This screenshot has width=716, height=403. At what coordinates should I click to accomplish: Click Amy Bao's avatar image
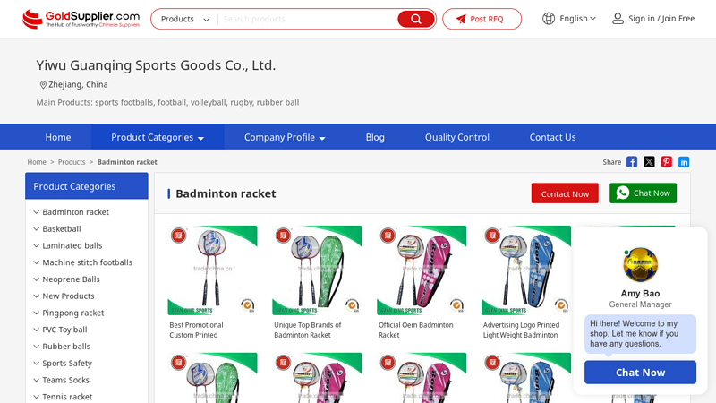[x=640, y=265]
